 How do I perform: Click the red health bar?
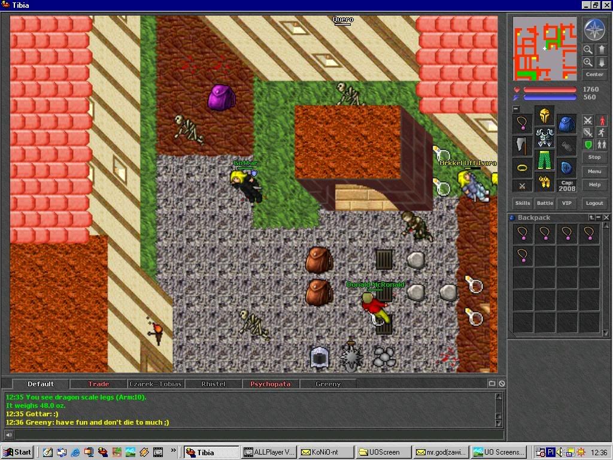point(550,90)
